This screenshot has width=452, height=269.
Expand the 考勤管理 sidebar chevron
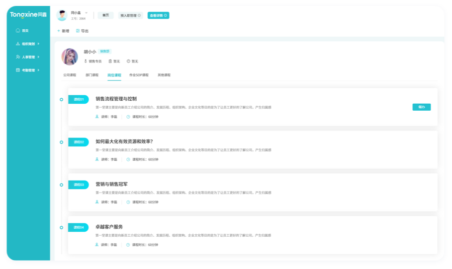click(x=38, y=70)
